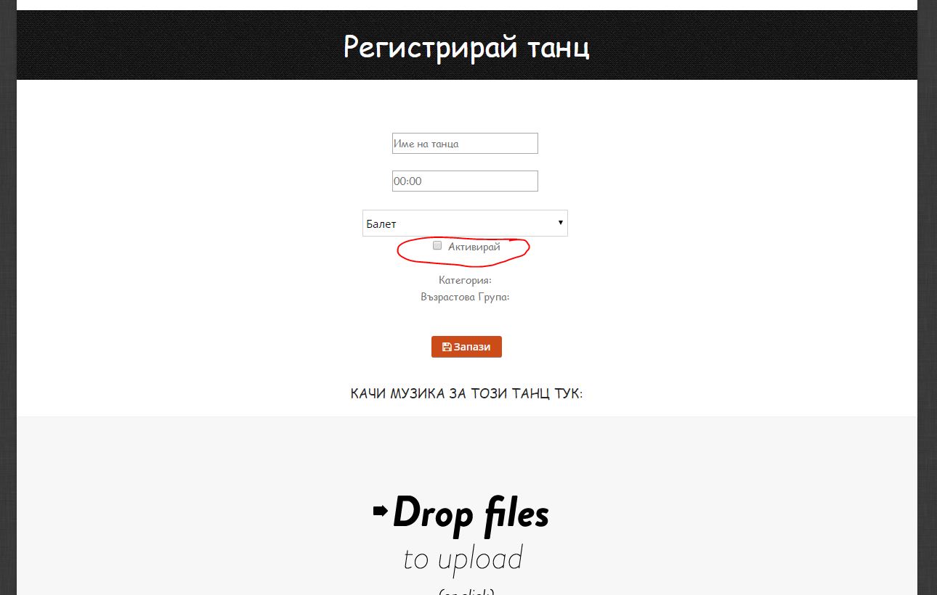Click the "to upload" text in dropzone
The height and width of the screenshot is (595, 937).
[x=463, y=559]
